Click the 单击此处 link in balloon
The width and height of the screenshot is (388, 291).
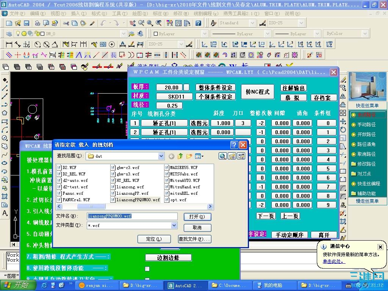tap(334, 261)
